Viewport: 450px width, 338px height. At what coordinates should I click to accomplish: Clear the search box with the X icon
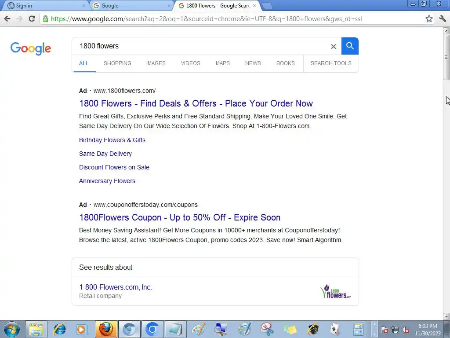click(x=333, y=46)
